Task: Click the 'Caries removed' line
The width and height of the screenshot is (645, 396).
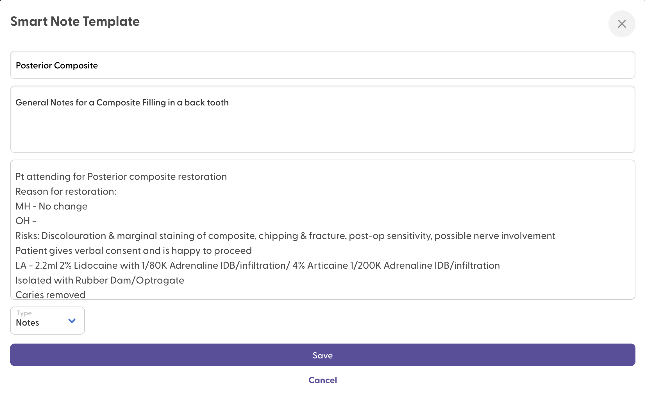Action: tap(51, 294)
